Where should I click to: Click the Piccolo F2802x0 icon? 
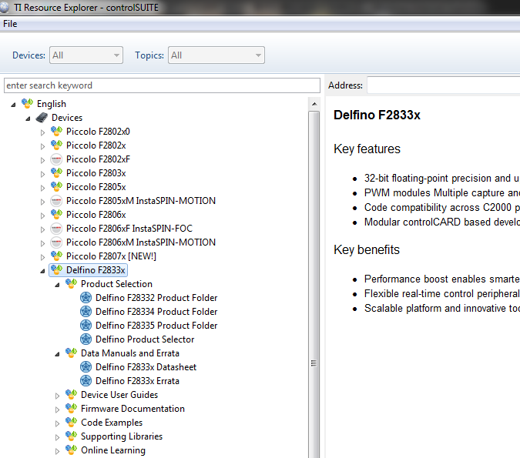(x=56, y=131)
